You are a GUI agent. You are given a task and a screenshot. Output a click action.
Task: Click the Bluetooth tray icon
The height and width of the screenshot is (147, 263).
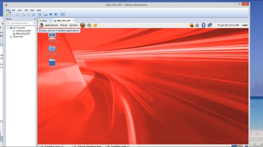click(203, 25)
